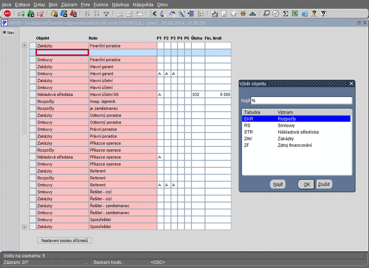Click the Excel export icon
This screenshot has height=268, width=369.
click(295, 14)
